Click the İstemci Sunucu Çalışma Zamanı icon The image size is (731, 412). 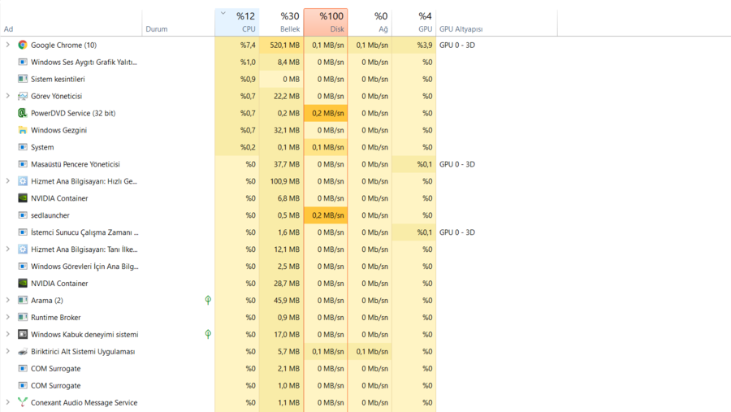[23, 232]
